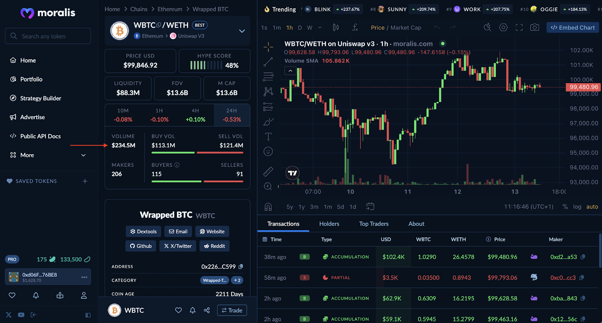The image size is (602, 323).
Task: Click the Trade button
Action: tap(232, 310)
